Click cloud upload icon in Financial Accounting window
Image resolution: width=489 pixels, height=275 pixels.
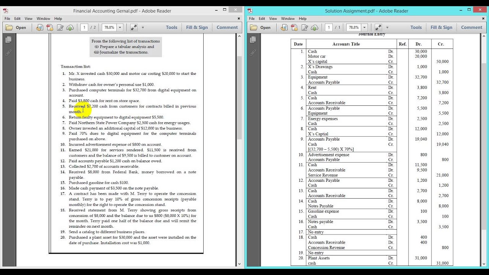point(70,27)
